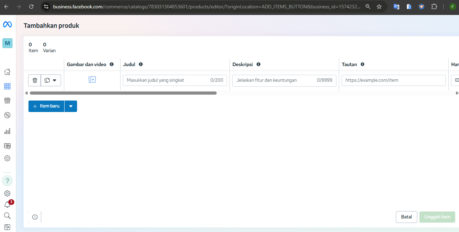459x232 pixels.
Task: Click info icon next to Deskripsi
Action: coord(258,64)
